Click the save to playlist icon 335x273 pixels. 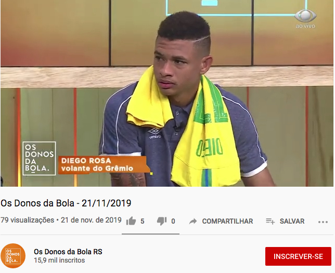point(270,222)
